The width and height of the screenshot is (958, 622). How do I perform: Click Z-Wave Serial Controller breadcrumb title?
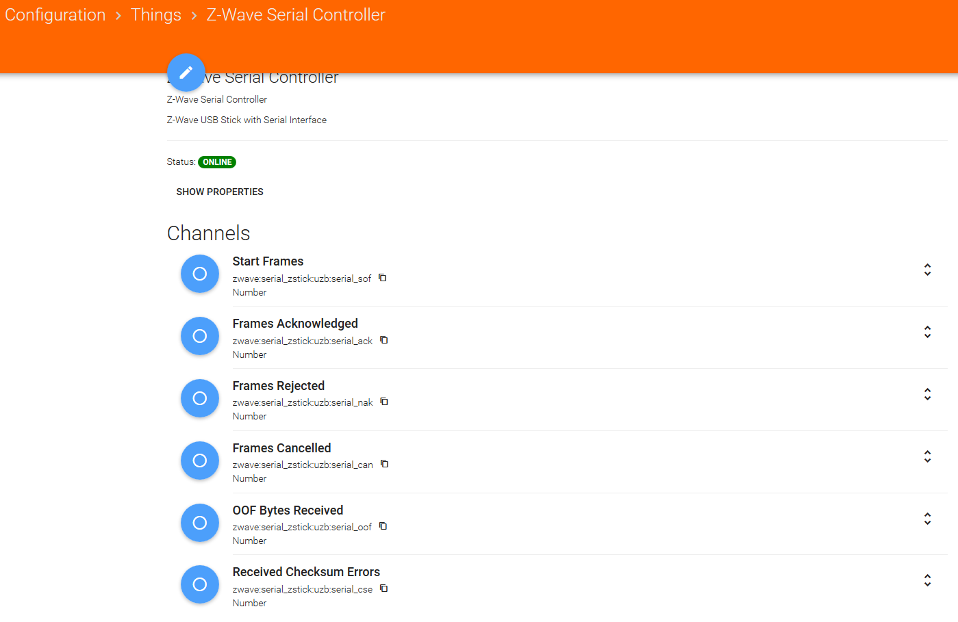[x=296, y=15]
